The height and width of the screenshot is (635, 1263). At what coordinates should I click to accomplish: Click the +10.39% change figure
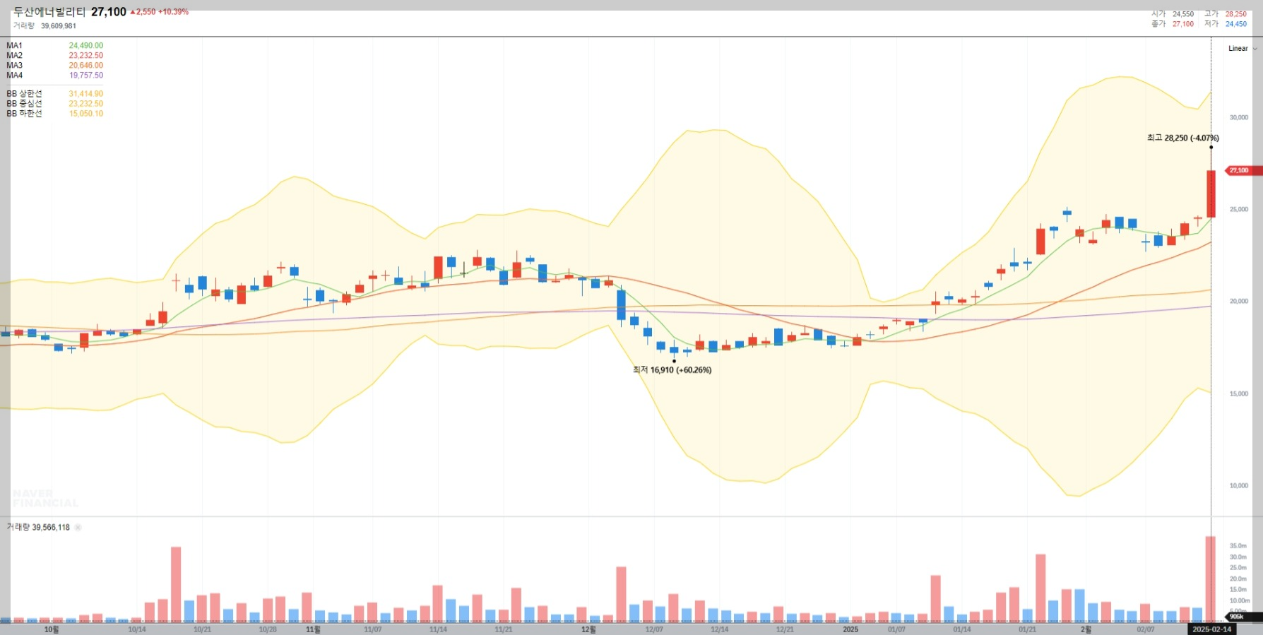coord(173,12)
